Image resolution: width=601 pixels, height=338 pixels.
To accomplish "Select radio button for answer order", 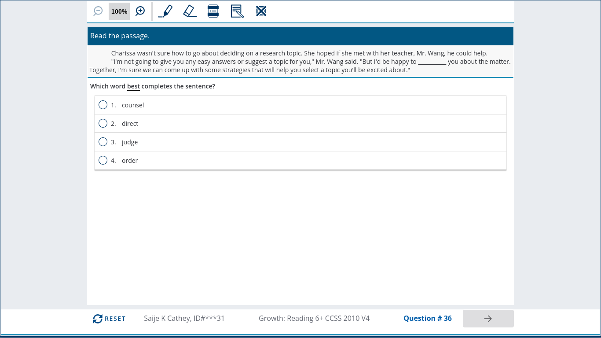I will [x=103, y=160].
